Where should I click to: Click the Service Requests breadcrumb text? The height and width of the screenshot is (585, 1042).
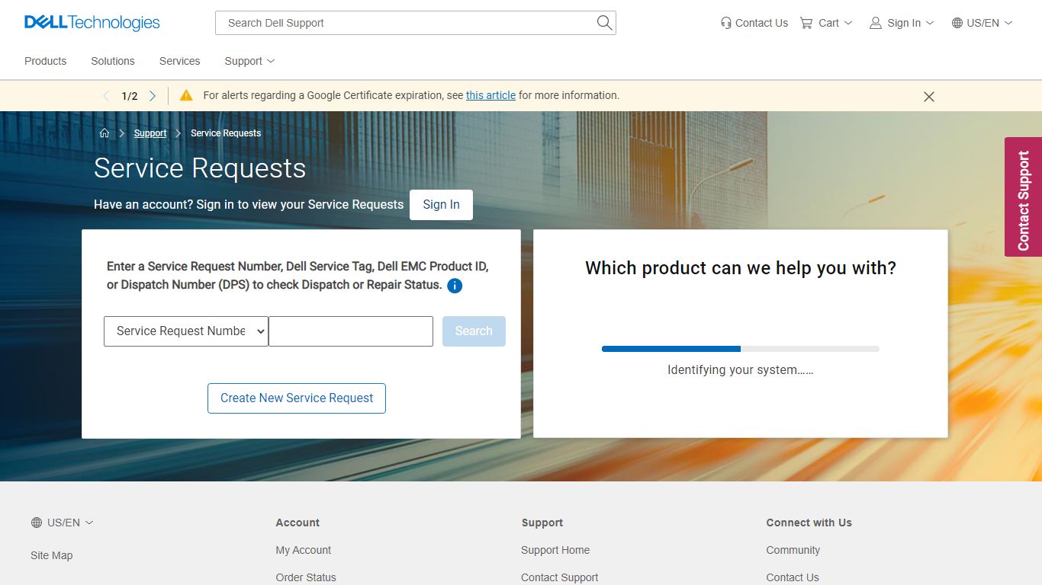(226, 133)
